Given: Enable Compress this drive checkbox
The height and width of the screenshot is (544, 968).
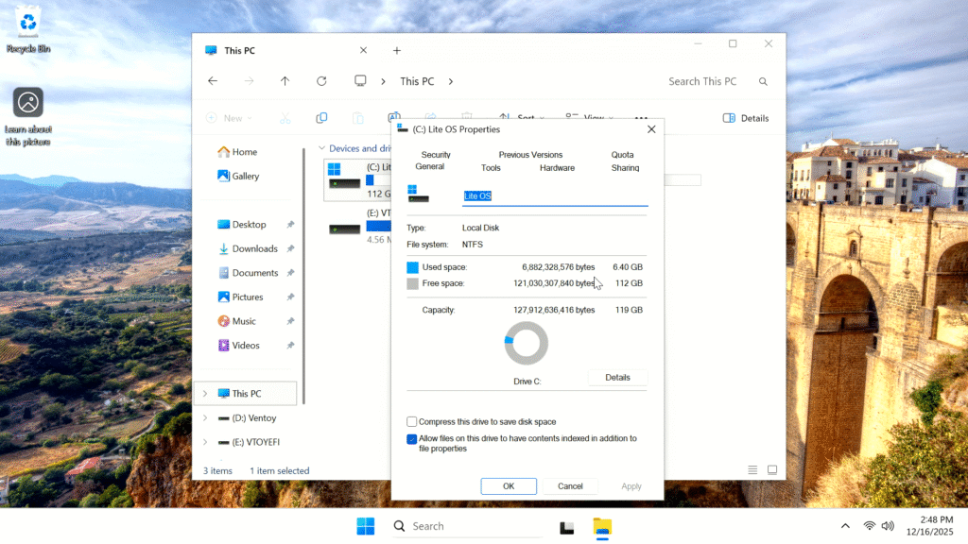Looking at the screenshot, I should coord(412,422).
